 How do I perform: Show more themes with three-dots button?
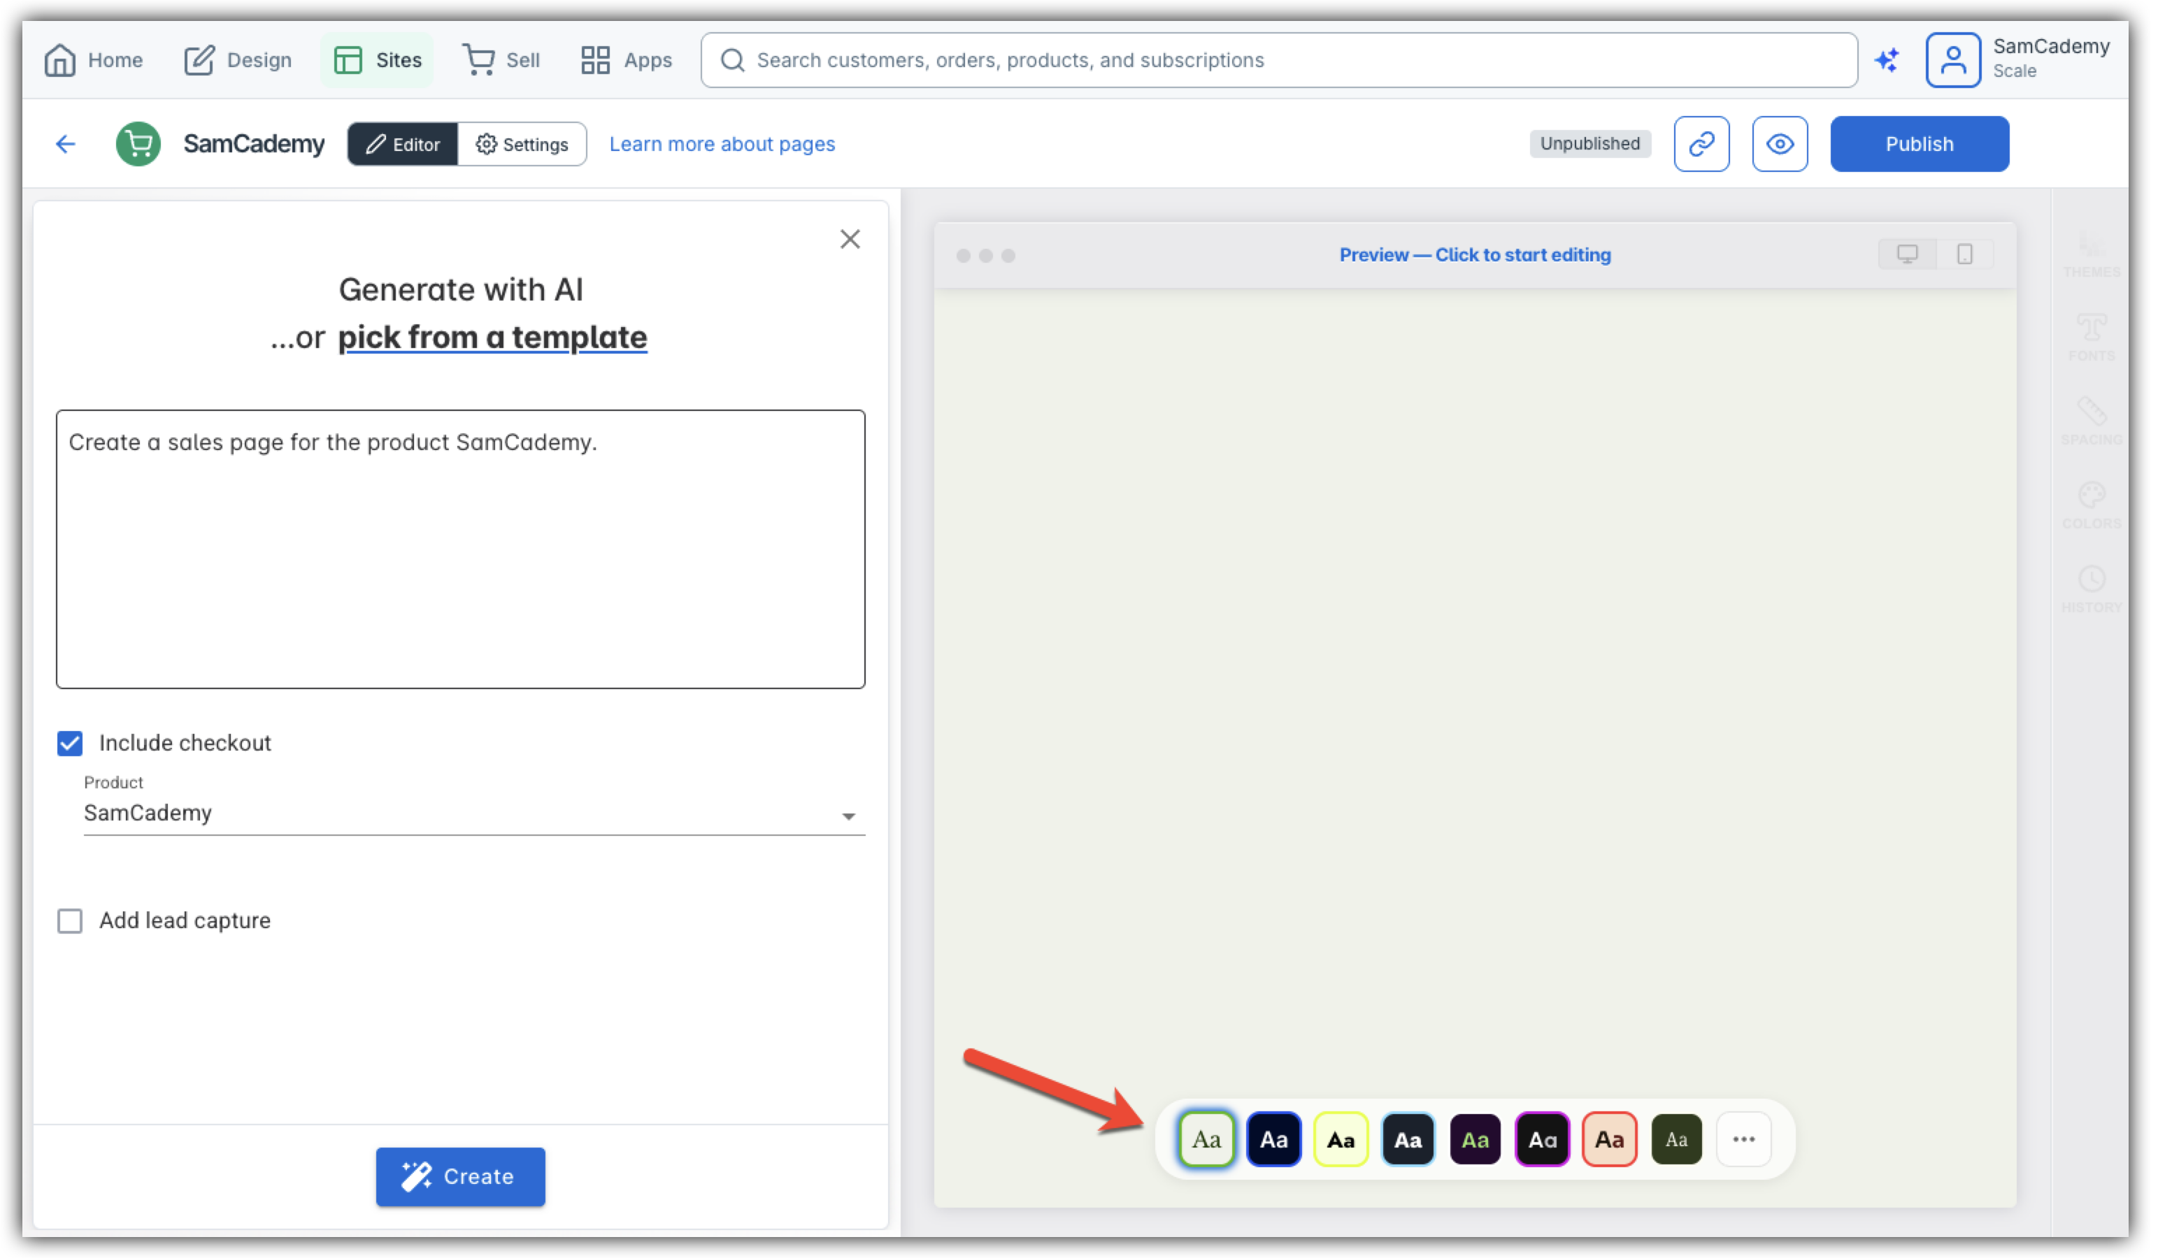1743,1139
